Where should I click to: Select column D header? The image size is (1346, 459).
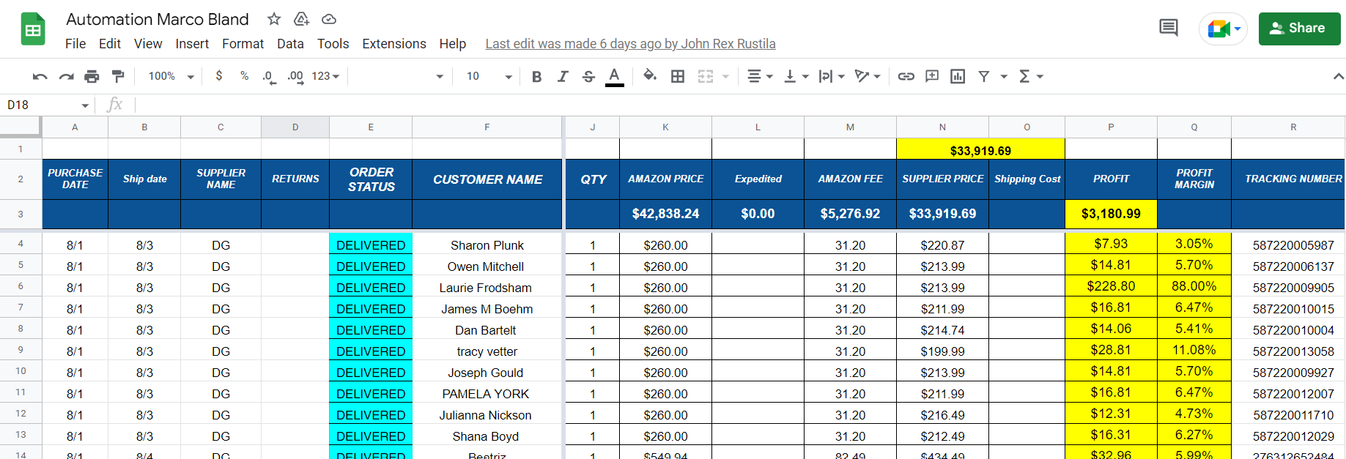click(295, 127)
